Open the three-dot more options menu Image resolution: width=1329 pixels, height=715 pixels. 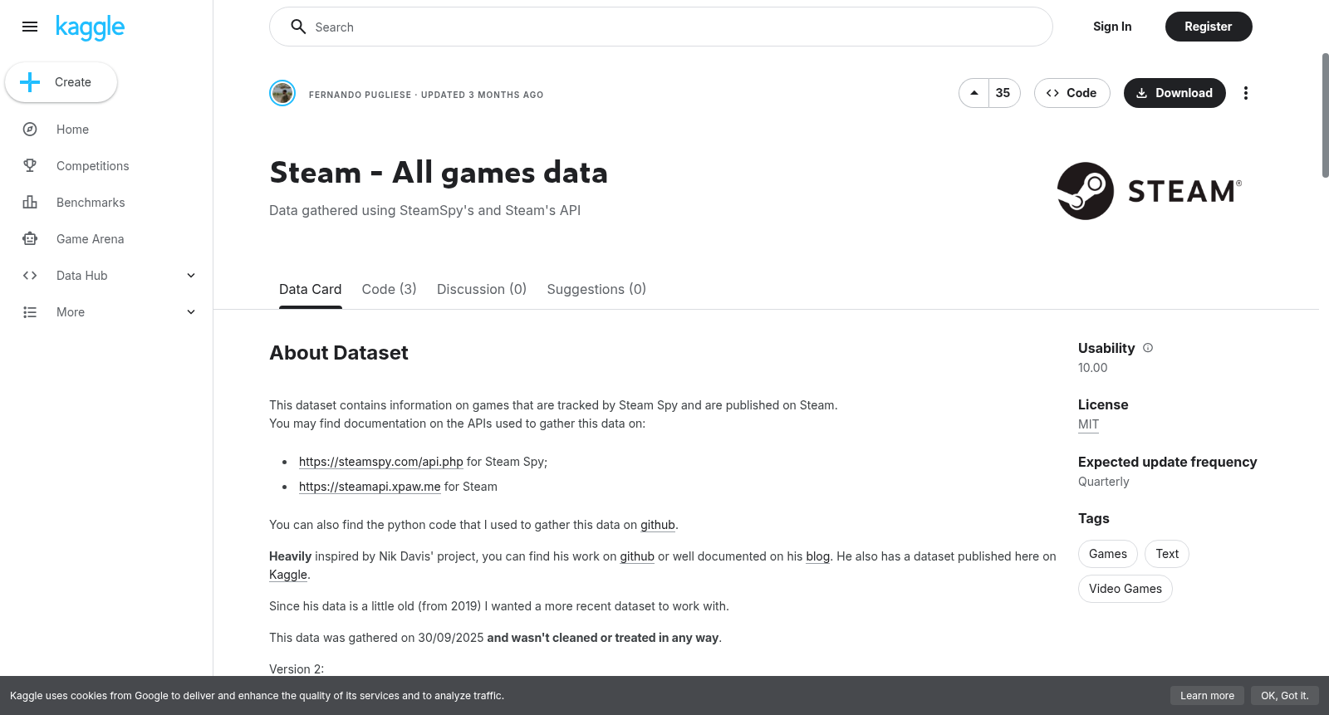(x=1245, y=93)
